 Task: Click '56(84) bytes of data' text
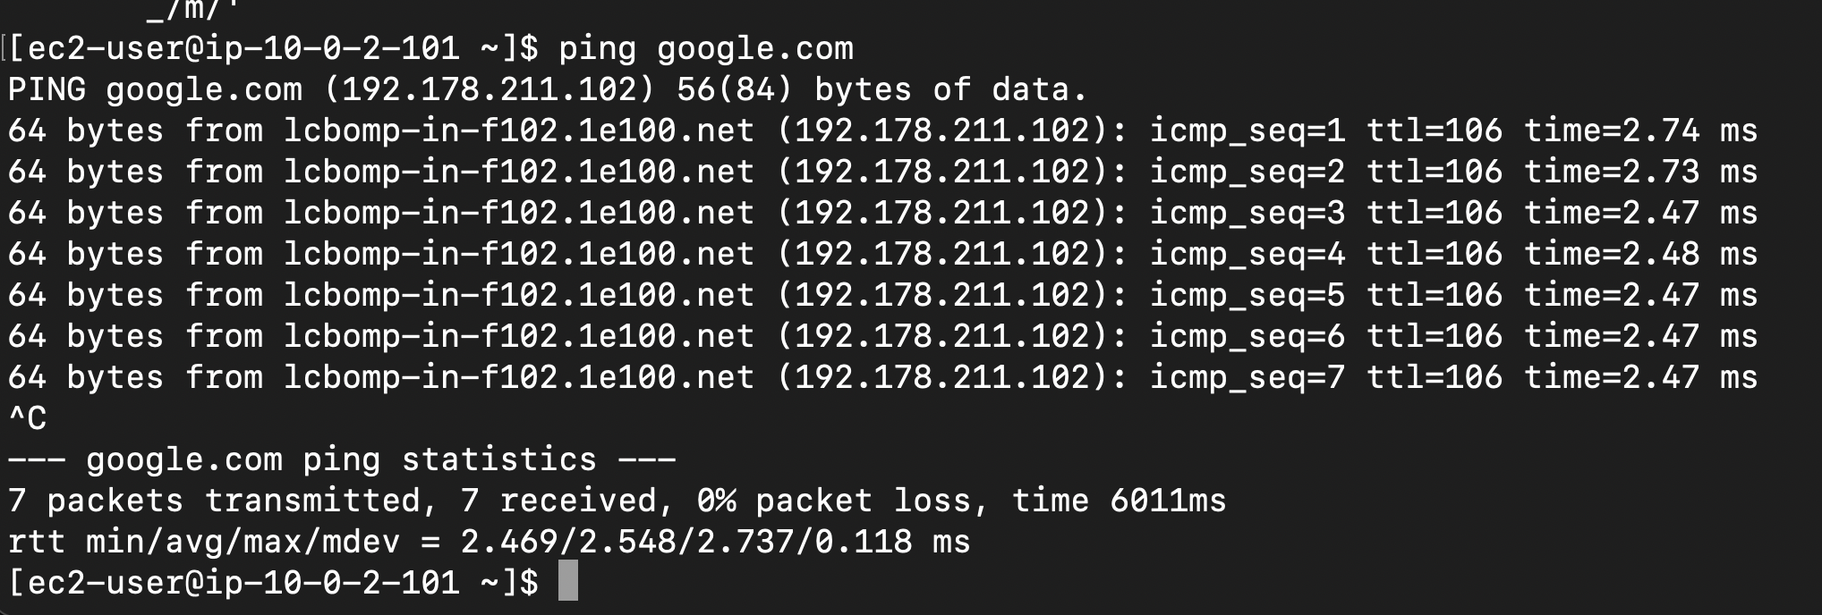coord(881,89)
